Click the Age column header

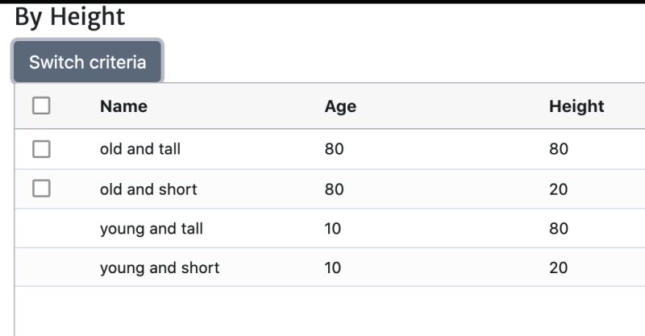pyautogui.click(x=340, y=106)
